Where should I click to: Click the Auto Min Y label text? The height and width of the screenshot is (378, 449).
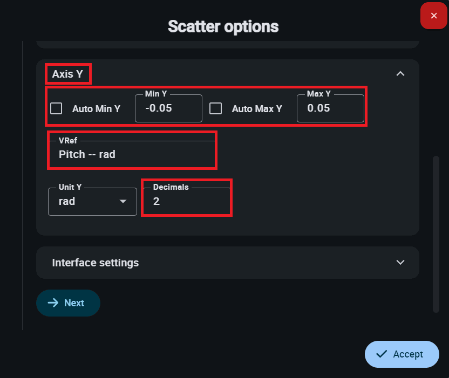click(96, 108)
